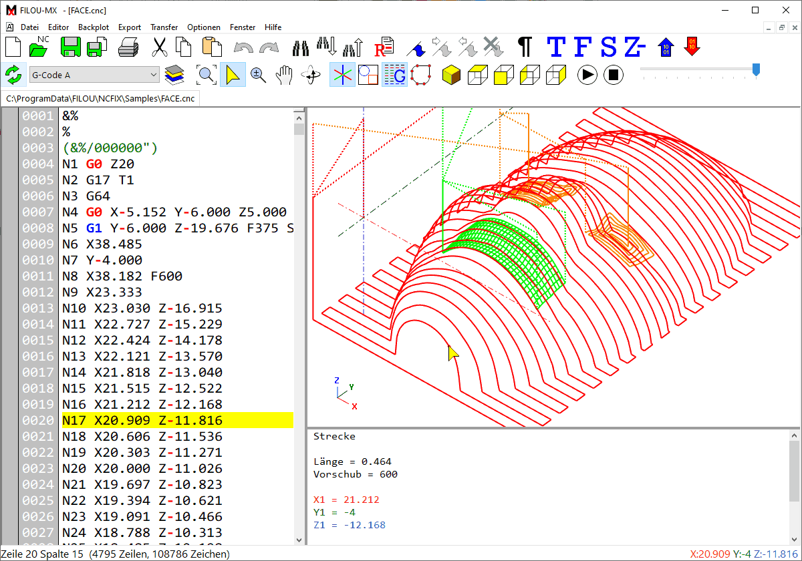
Task: Open an NC file
Action: coord(40,47)
